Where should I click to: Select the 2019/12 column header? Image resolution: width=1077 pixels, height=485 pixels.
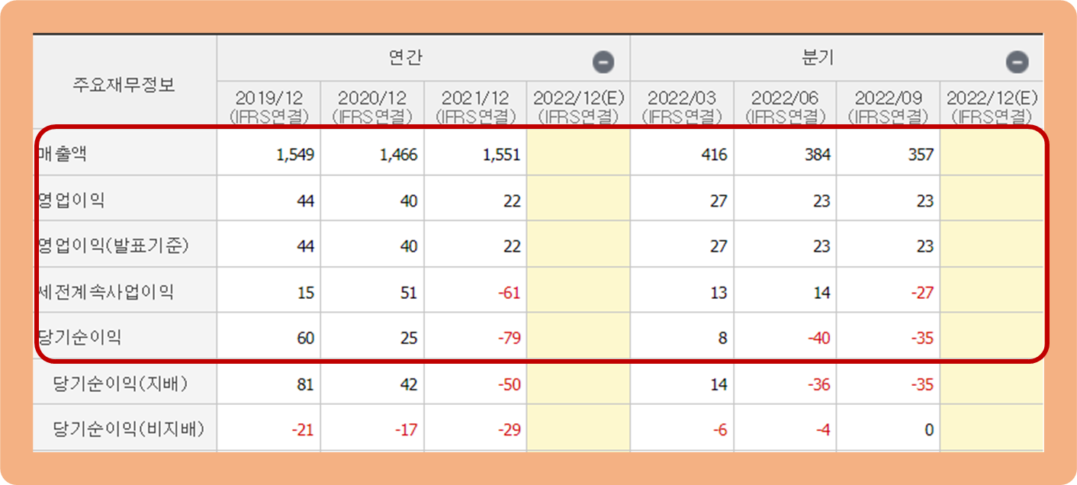tap(268, 107)
